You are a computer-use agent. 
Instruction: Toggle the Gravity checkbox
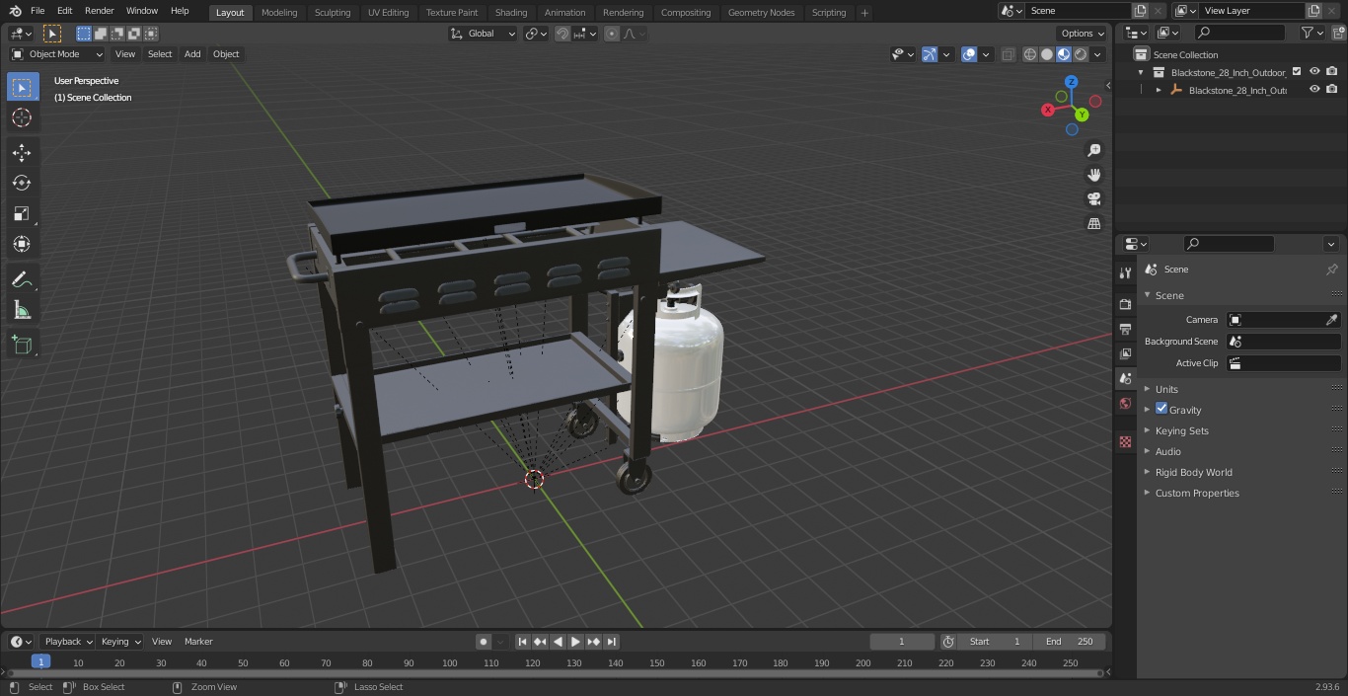[1161, 409]
